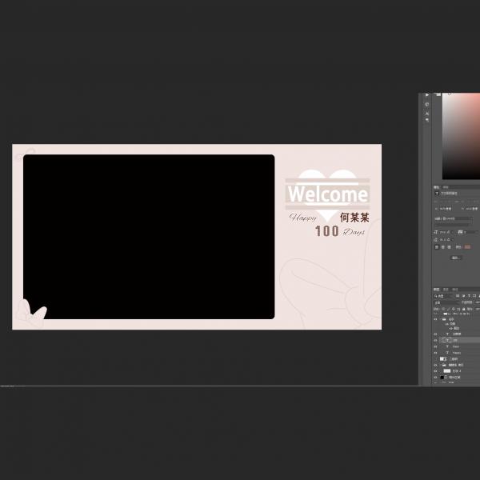The height and width of the screenshot is (480, 480).
Task: Click the left-align text button
Action: pyautogui.click(x=438, y=246)
